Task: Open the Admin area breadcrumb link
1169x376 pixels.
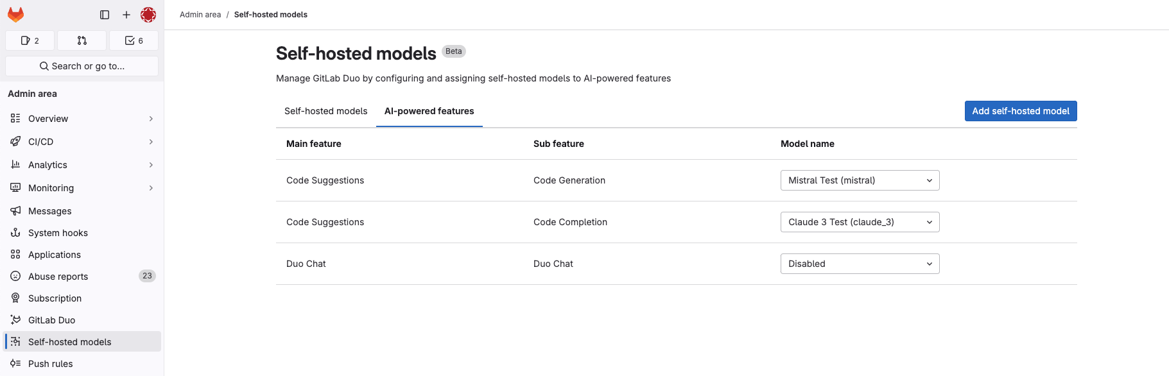Action: 200,13
